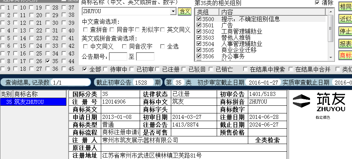
Task: Click the announcement issue end field
Action: [x=145, y=57]
